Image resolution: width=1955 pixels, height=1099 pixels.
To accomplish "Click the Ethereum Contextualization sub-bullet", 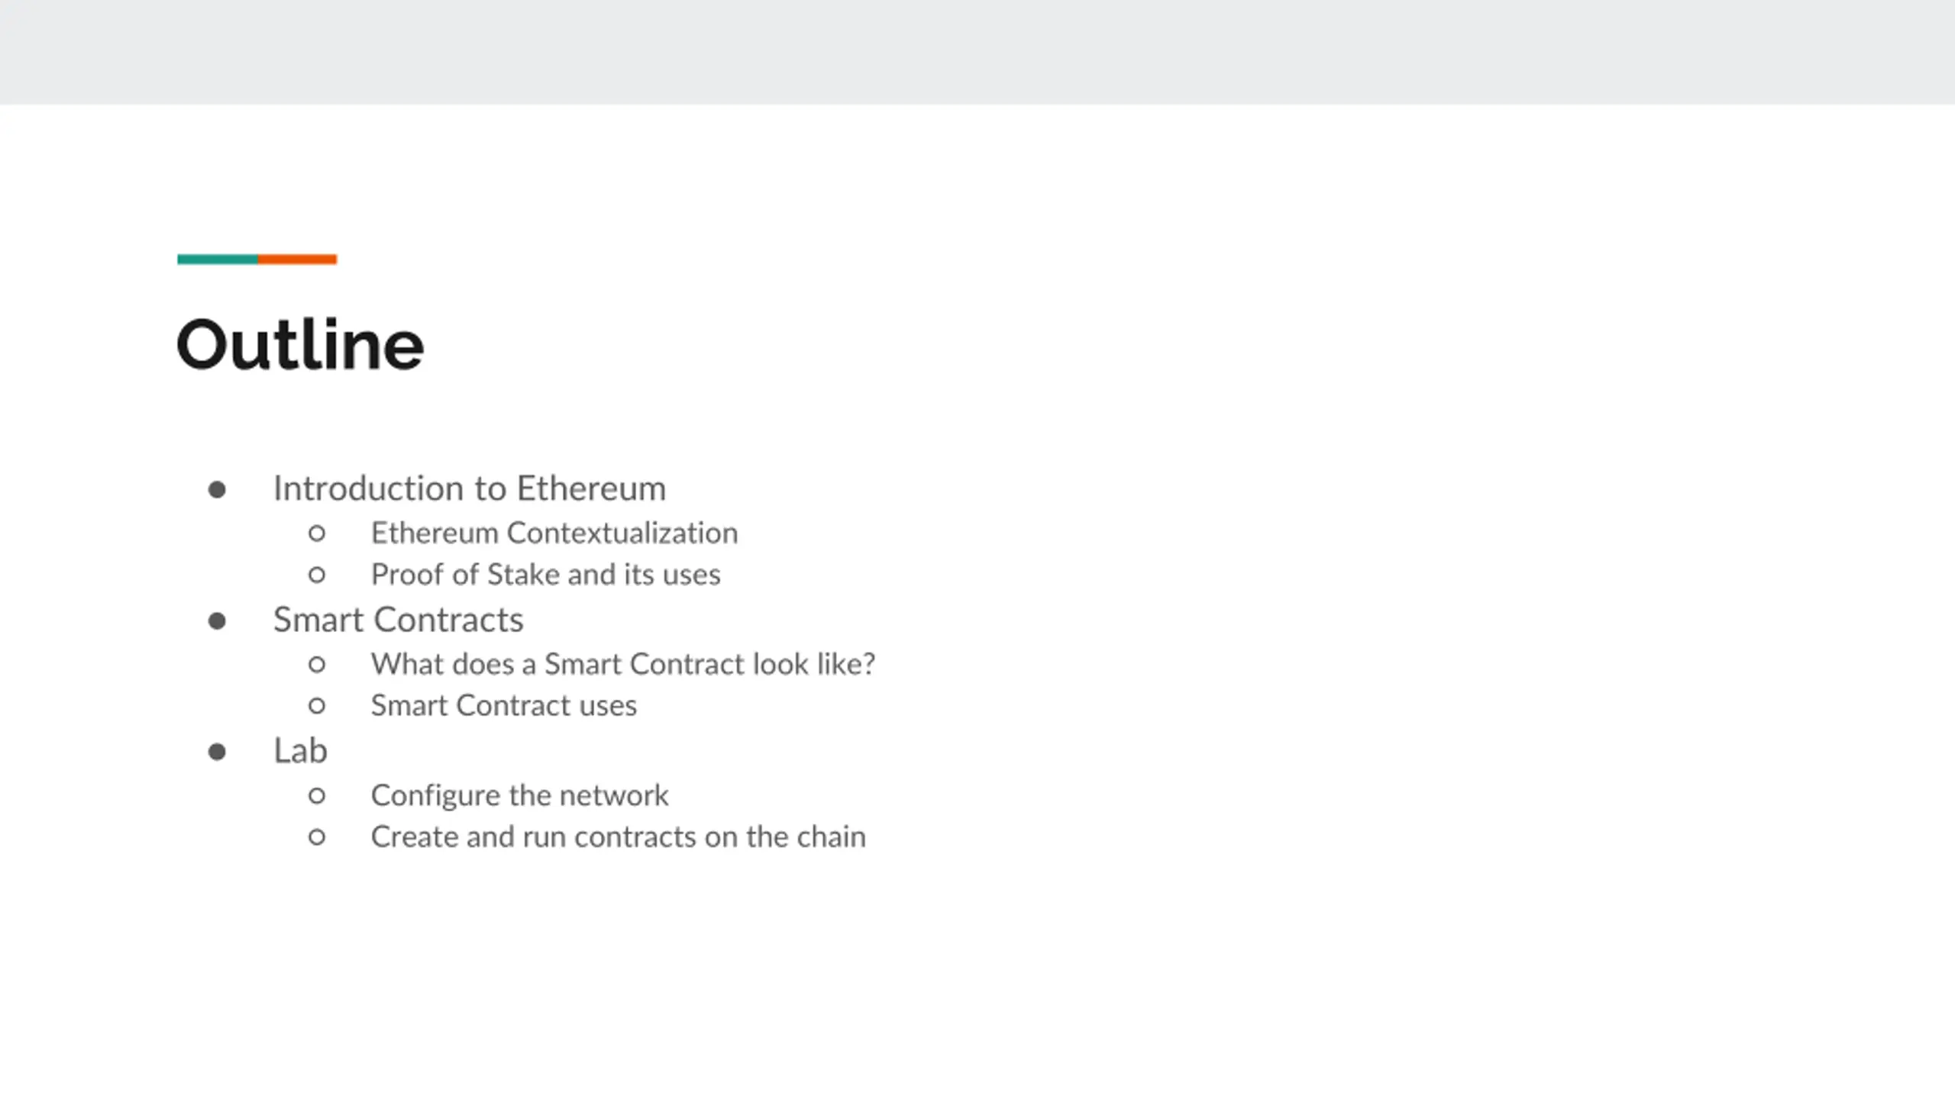I will (x=554, y=533).
